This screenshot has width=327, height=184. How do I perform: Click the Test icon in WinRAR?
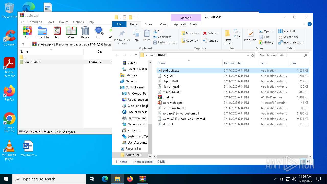pos(57,32)
